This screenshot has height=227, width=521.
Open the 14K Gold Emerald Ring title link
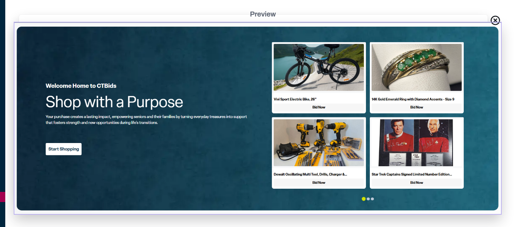click(x=413, y=99)
